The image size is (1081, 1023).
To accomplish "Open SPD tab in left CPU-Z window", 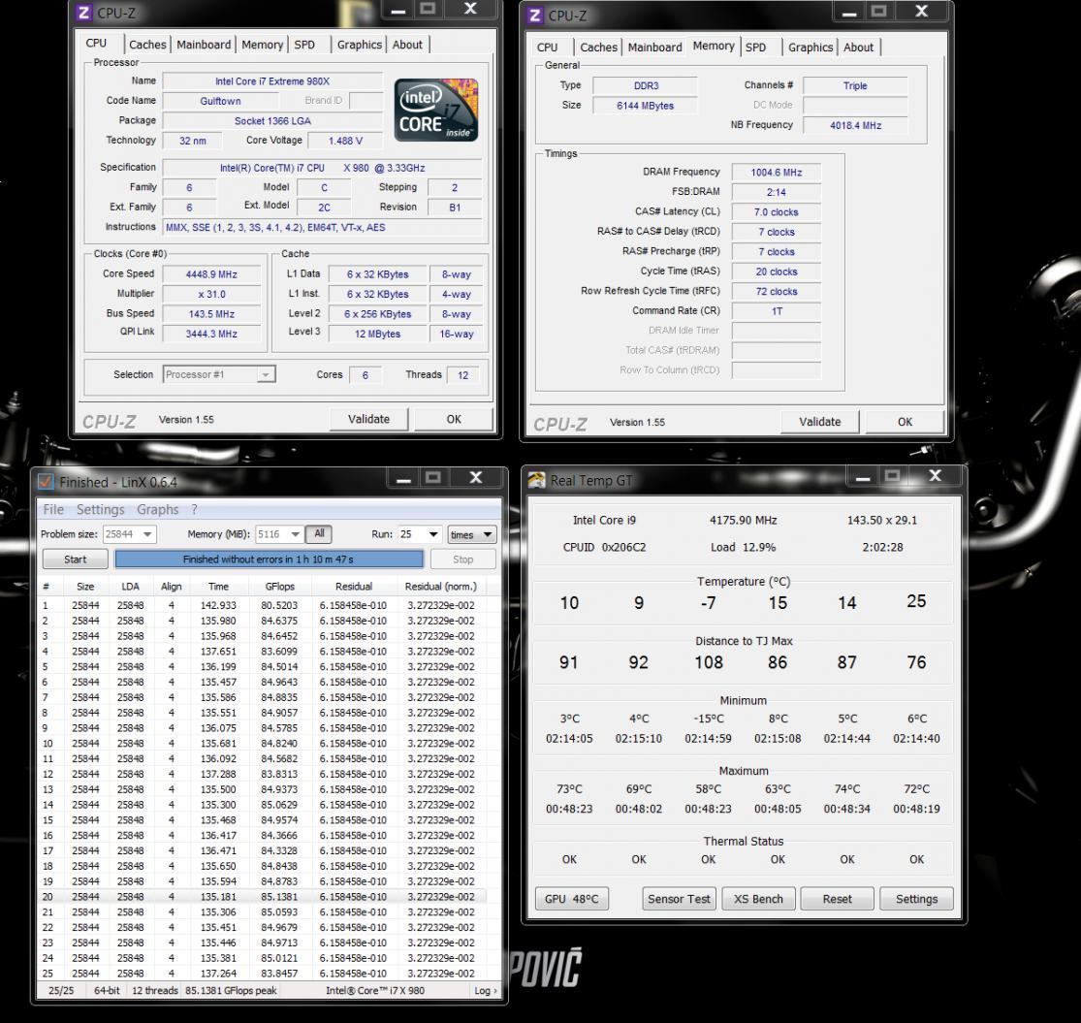I will tap(304, 44).
